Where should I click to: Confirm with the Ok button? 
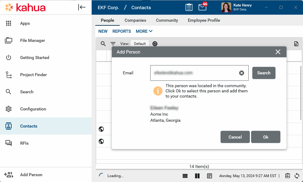[265, 137]
